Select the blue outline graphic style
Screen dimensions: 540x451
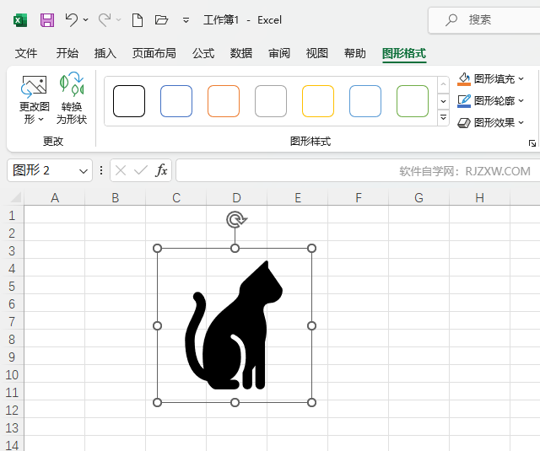pyautogui.click(x=176, y=101)
